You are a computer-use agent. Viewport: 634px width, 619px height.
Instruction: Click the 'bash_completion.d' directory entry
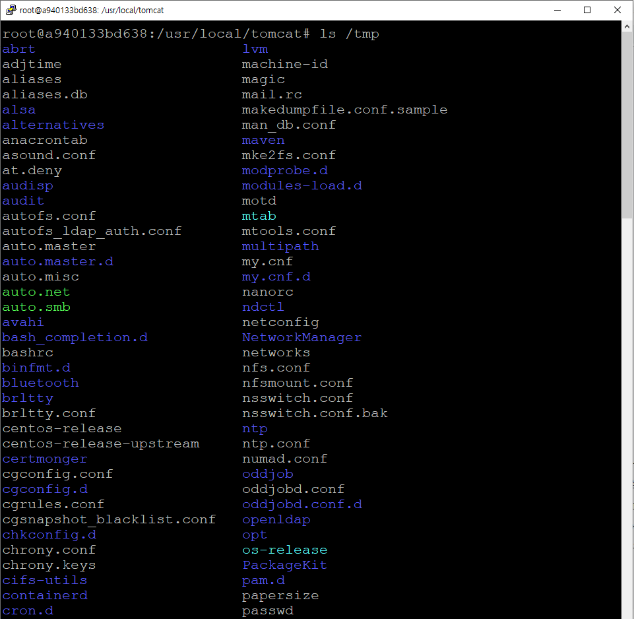pos(75,338)
